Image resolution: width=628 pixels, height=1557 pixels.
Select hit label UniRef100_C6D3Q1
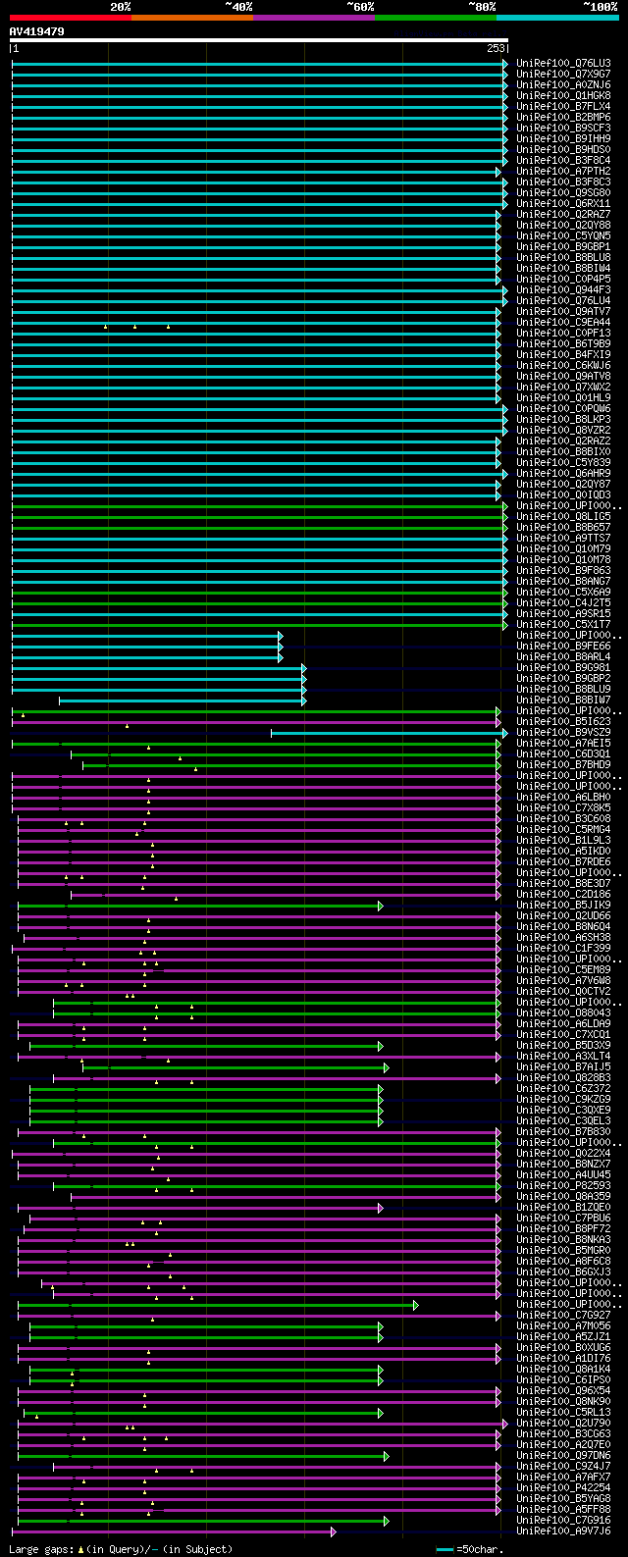(563, 754)
